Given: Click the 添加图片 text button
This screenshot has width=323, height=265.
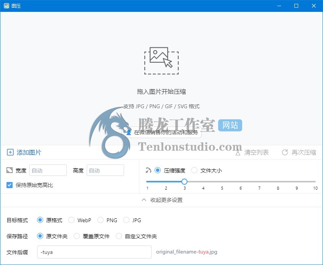Looking at the screenshot, I should 29,153.
